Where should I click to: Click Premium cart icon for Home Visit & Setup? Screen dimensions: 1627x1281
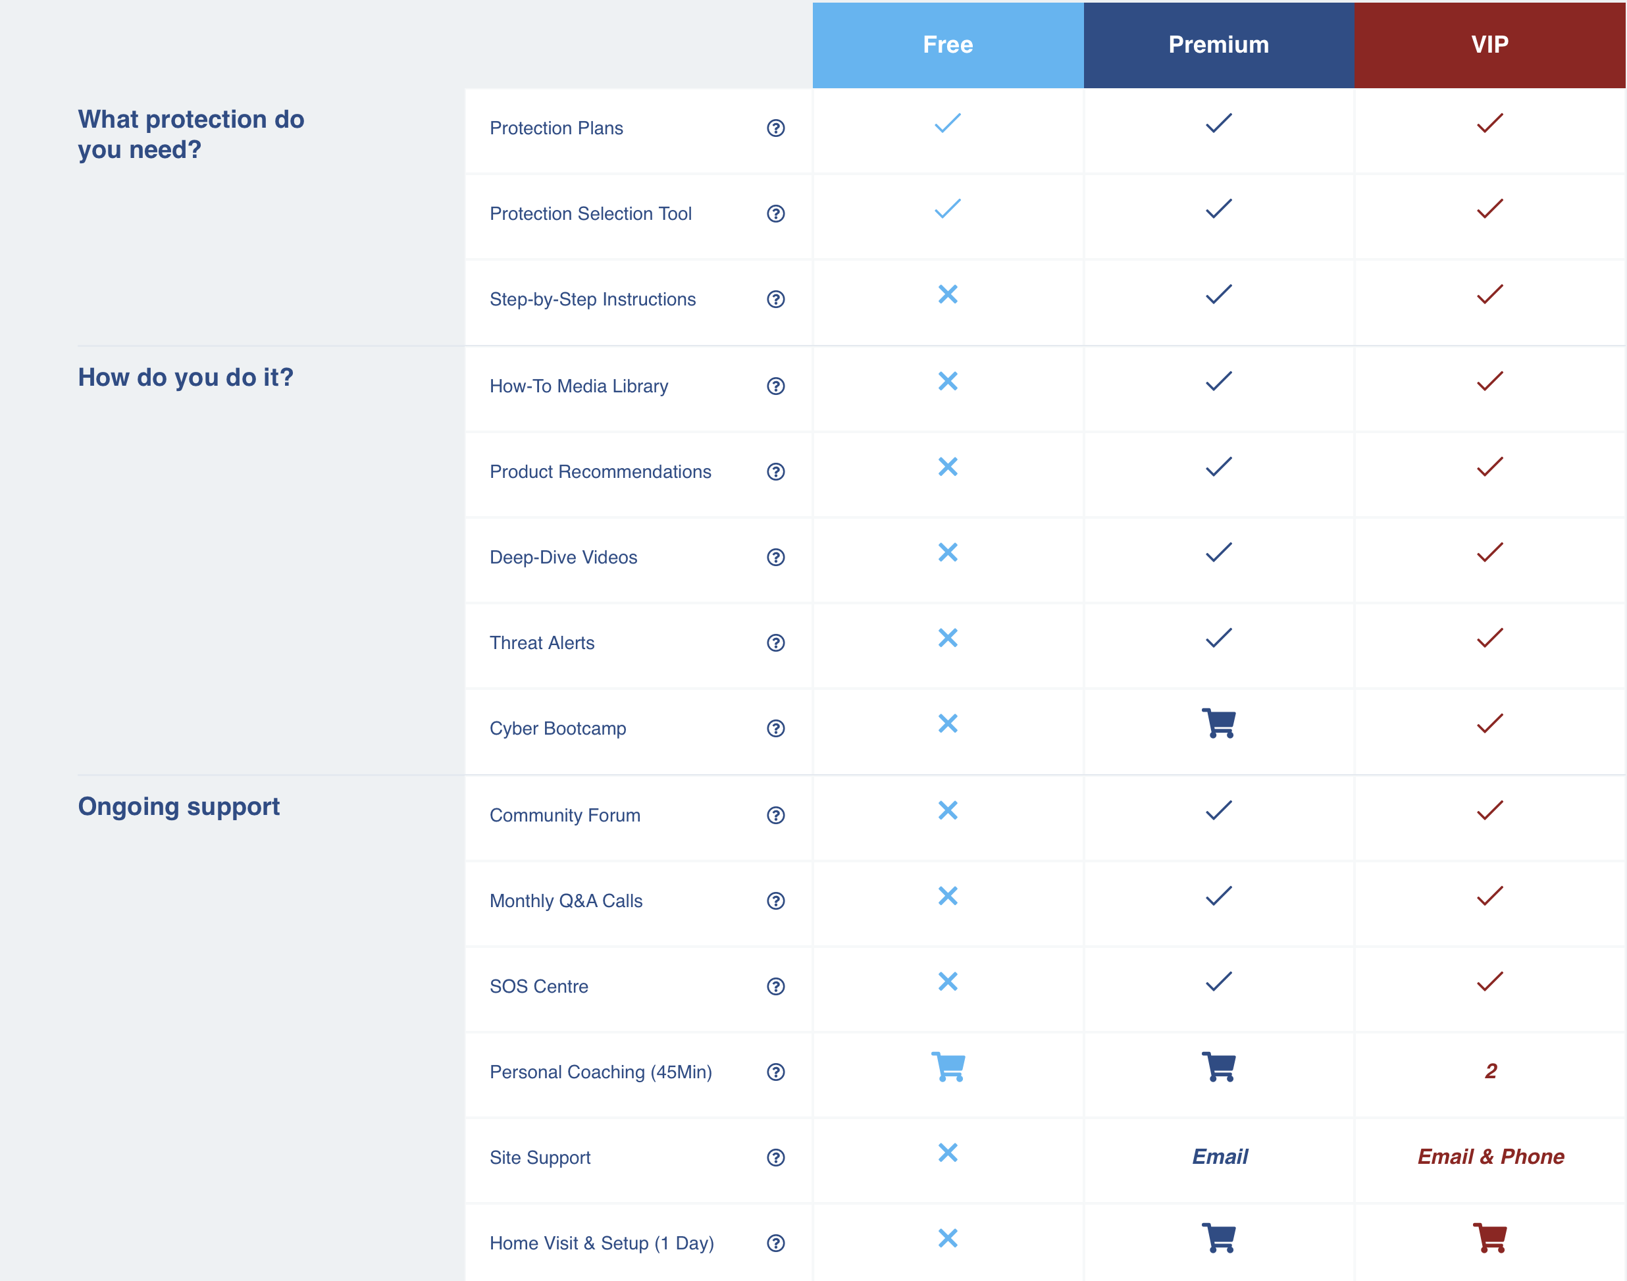1218,1238
